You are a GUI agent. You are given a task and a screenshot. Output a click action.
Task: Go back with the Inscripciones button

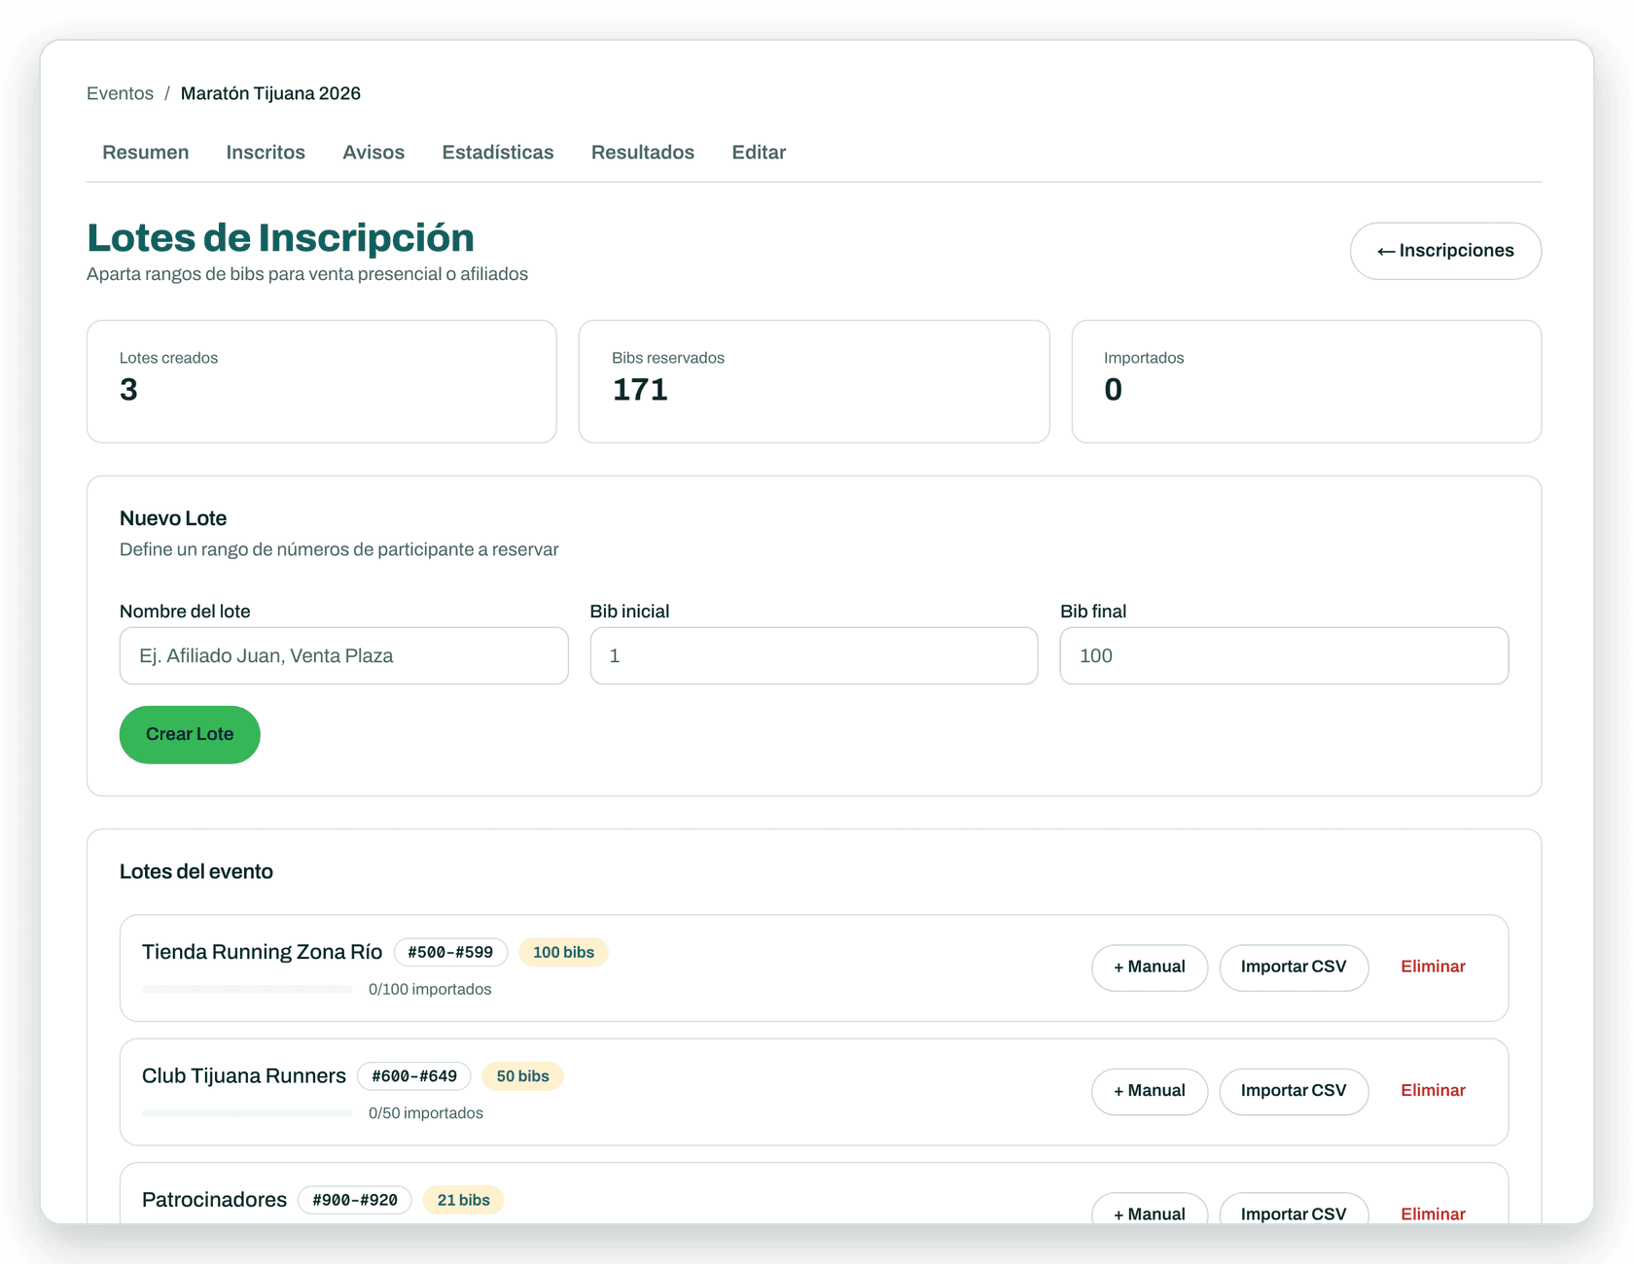[x=1445, y=251]
